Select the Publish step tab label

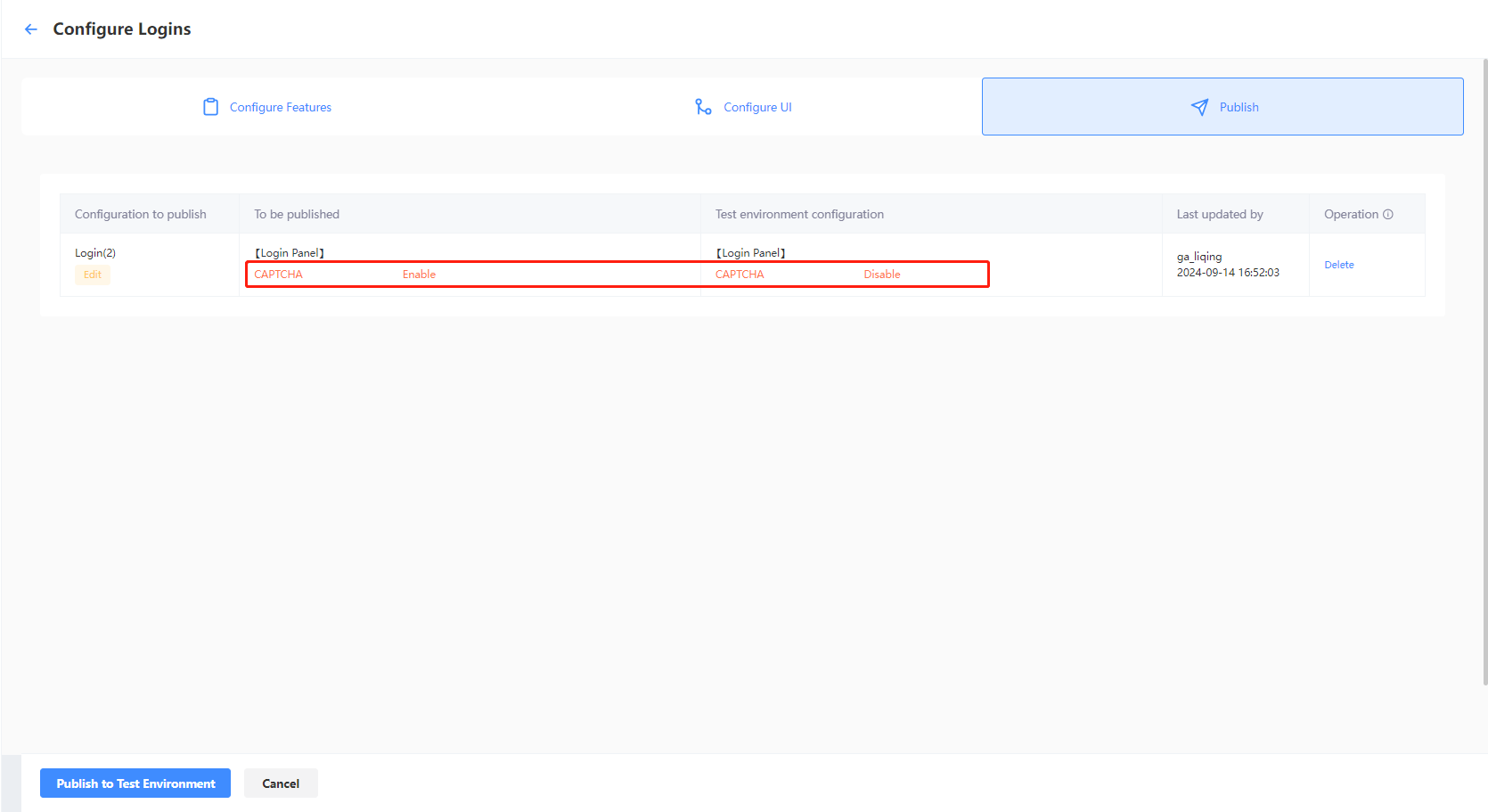pos(1239,107)
